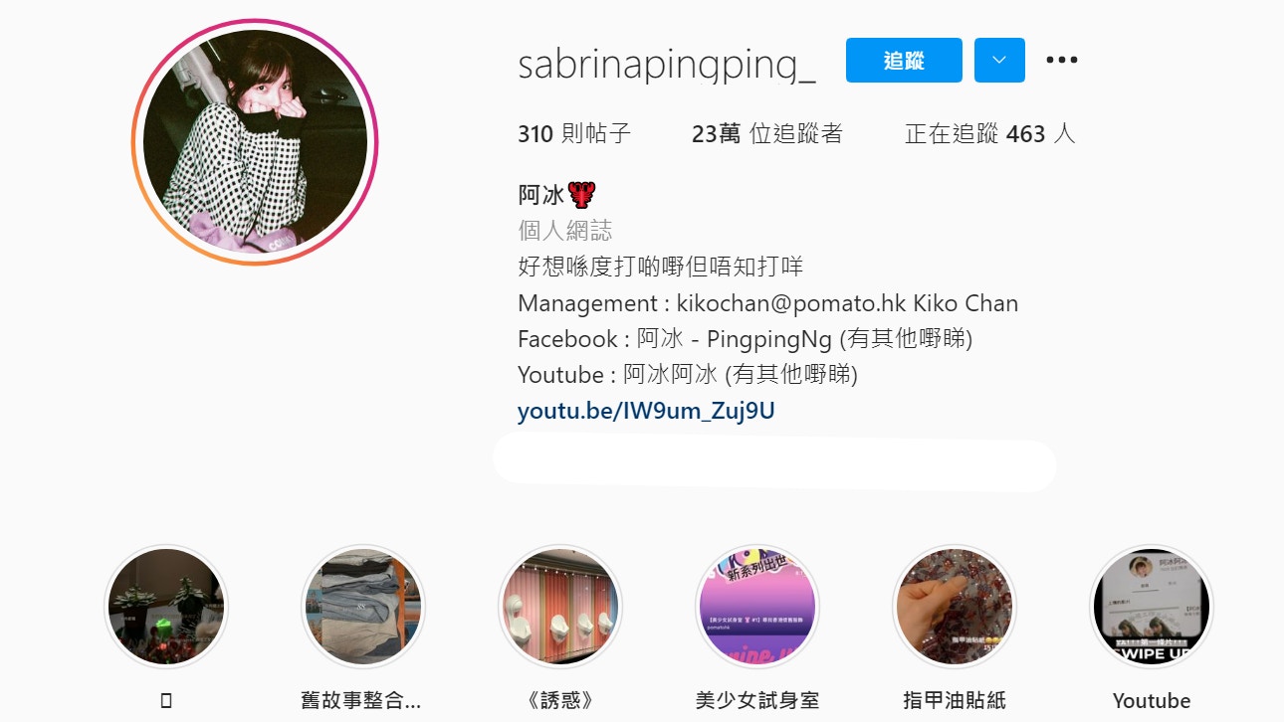View the 23萬 followers list
The image size is (1284, 722).
(x=766, y=133)
